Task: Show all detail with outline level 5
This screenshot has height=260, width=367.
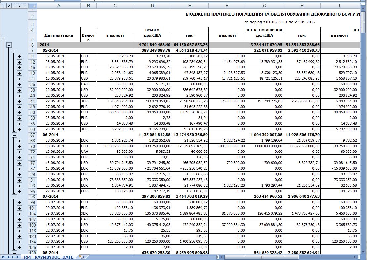Action: (24, 6)
